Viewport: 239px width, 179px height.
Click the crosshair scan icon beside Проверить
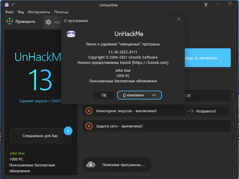[10, 21]
